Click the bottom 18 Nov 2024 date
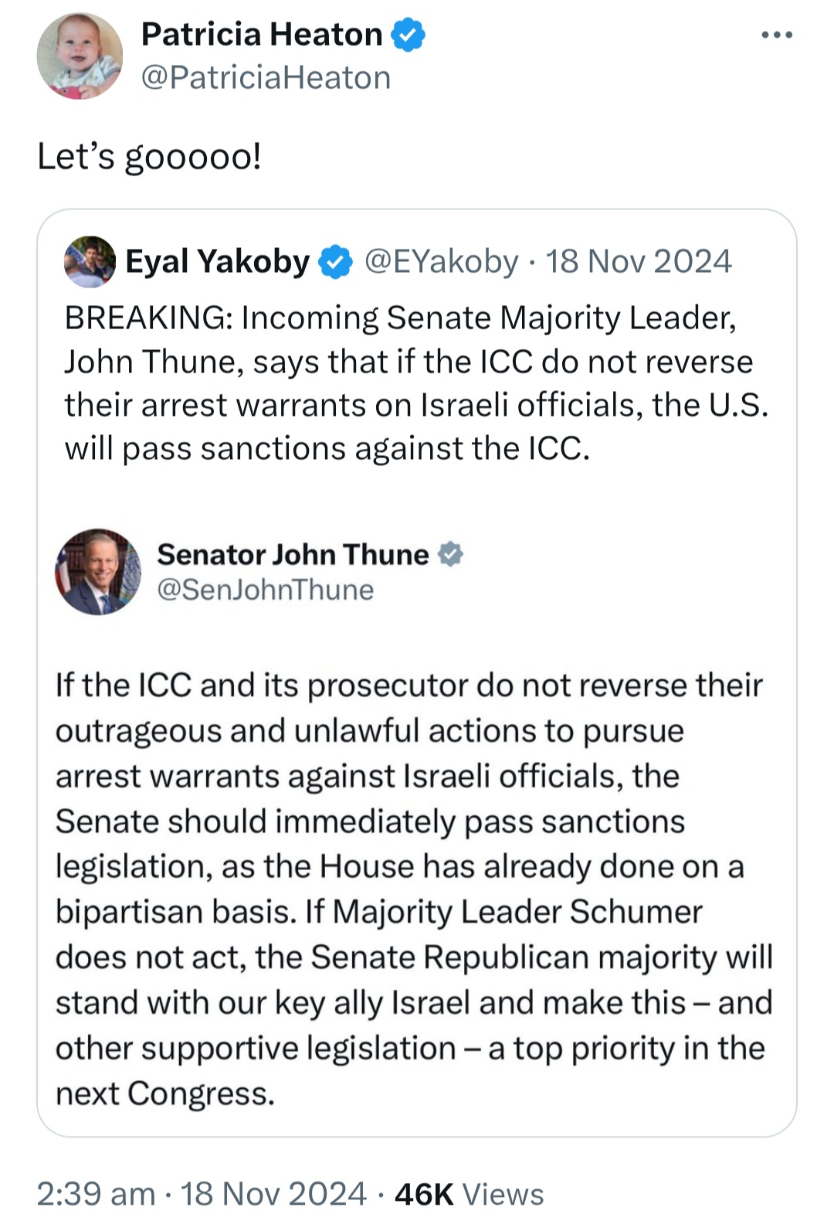 (273, 1194)
